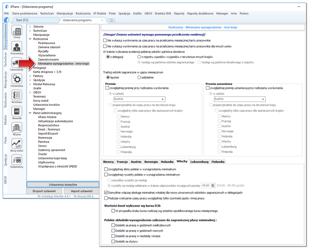Check 'Dodatki za pracę w godzinach nocnych'
Image resolution: width=309 pixels, height=249 pixels.
(x=113, y=230)
